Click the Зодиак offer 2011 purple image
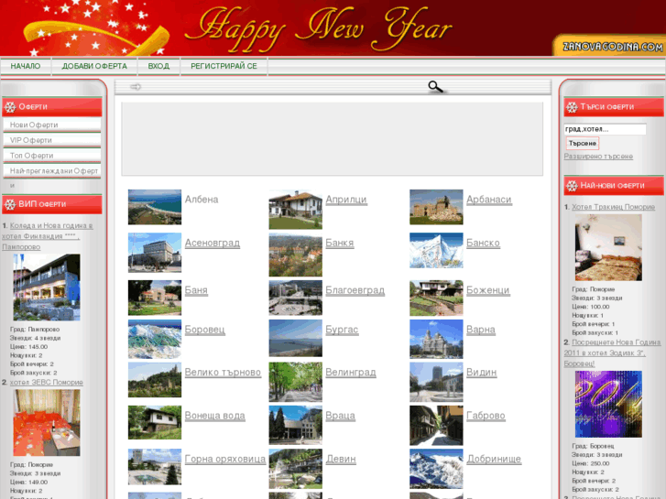 (608, 404)
